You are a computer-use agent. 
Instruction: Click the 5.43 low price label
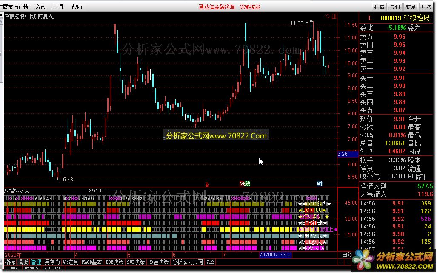(x=68, y=180)
